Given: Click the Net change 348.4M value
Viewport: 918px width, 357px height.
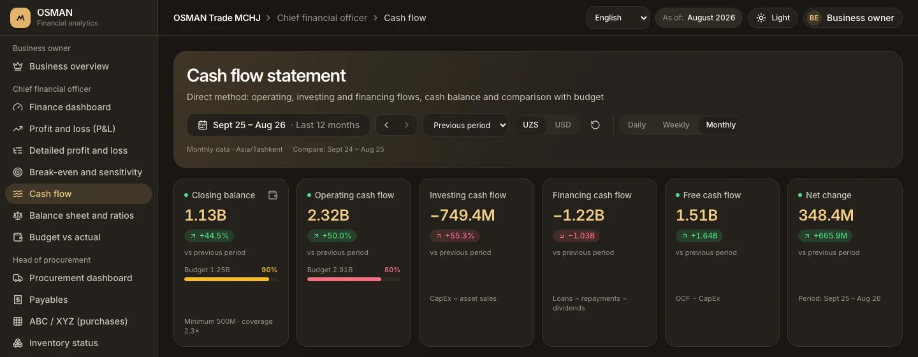Looking at the screenshot, I should click(x=826, y=215).
